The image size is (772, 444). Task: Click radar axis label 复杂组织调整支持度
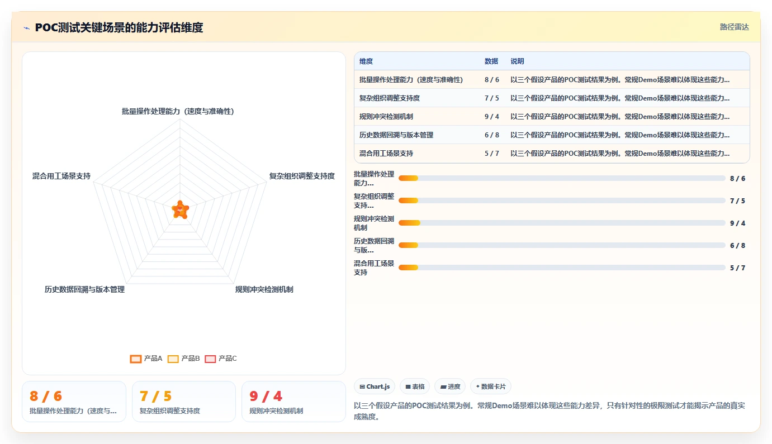point(302,176)
